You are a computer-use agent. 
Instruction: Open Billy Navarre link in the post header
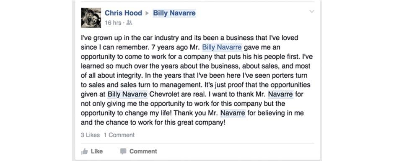tap(174, 13)
